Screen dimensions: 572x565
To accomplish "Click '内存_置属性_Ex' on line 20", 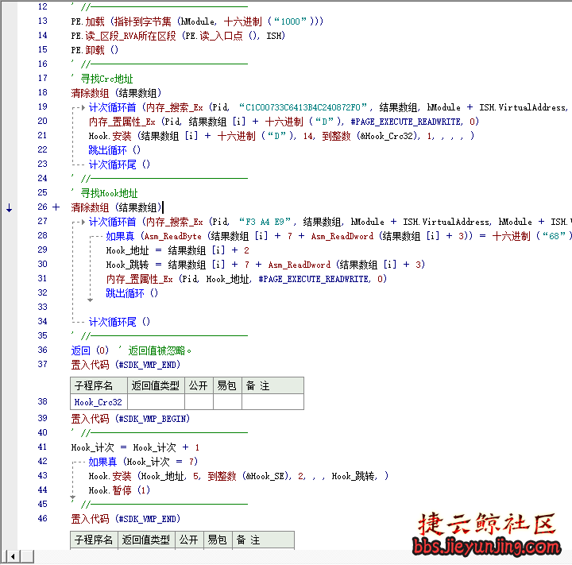I will coord(122,122).
